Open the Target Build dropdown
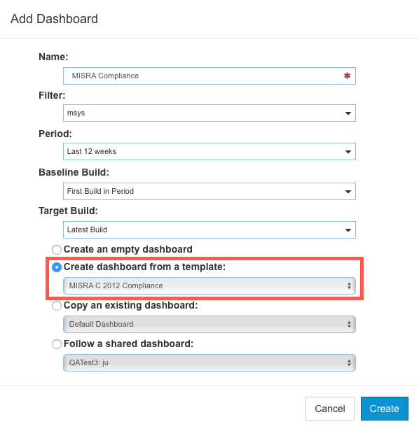The width and height of the screenshot is (419, 431). click(209, 229)
